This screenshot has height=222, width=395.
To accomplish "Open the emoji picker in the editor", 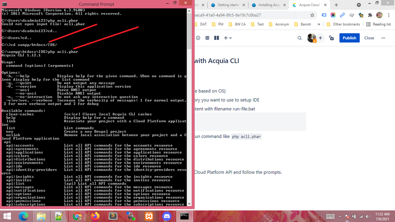I will click(x=198, y=38).
